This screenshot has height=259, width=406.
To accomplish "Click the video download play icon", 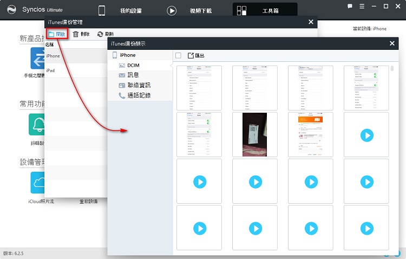I will coord(172,11).
